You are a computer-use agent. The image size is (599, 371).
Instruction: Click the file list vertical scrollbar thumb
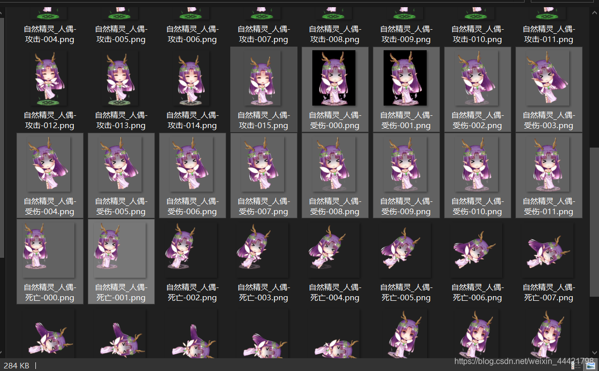[x=594, y=222]
